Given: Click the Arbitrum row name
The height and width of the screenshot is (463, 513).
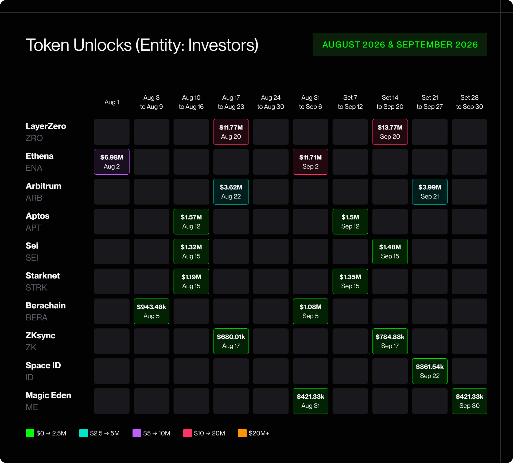Looking at the screenshot, I should pos(44,186).
